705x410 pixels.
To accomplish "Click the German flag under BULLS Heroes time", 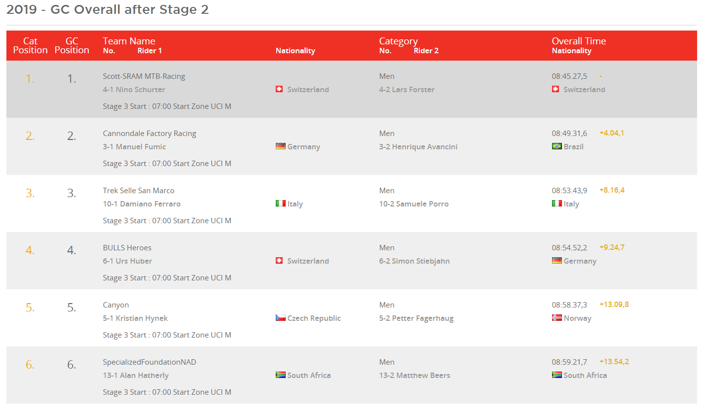I will click(557, 261).
